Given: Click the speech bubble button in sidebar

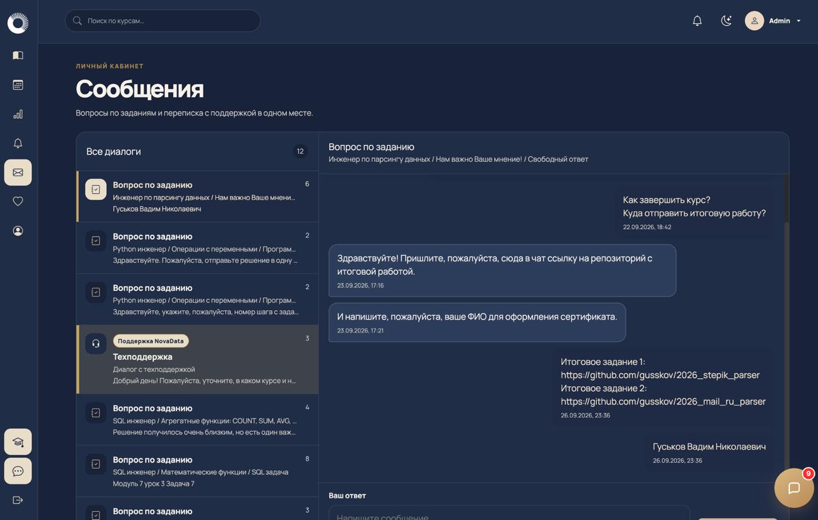Looking at the screenshot, I should click(18, 472).
